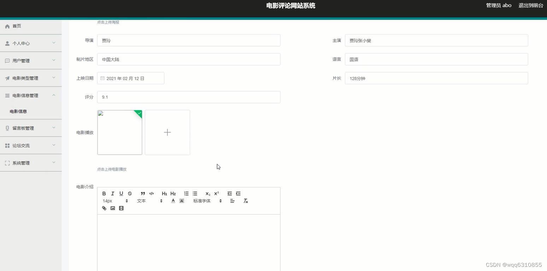Image resolution: width=547 pixels, height=271 pixels.
Task: Open the text alignment options
Action: [232, 201]
